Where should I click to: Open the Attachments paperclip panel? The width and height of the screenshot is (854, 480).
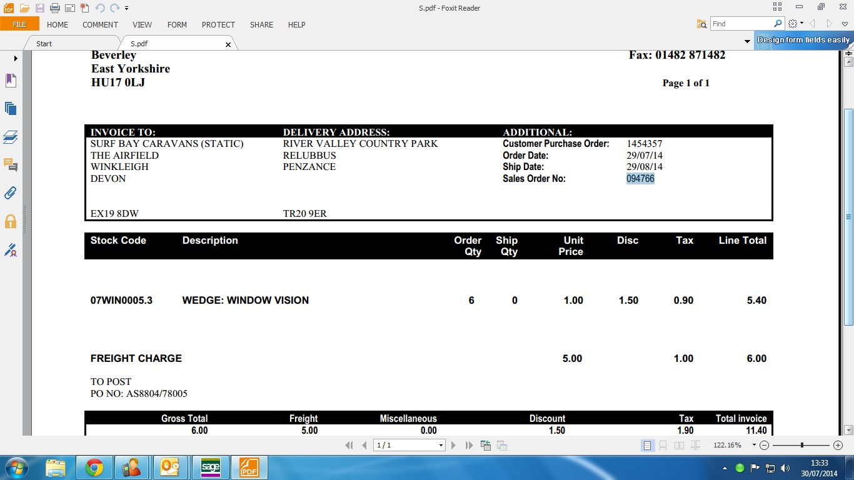coord(11,193)
